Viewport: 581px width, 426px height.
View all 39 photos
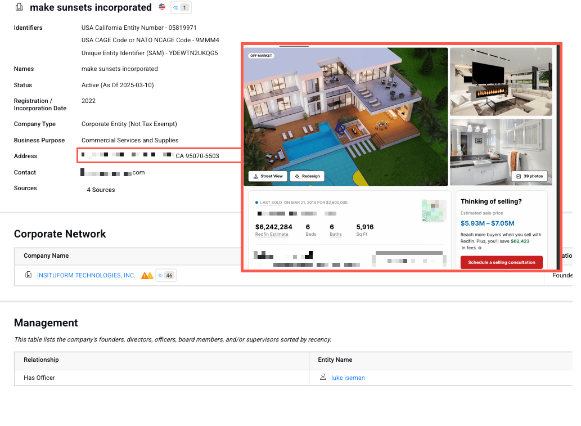[530, 176]
